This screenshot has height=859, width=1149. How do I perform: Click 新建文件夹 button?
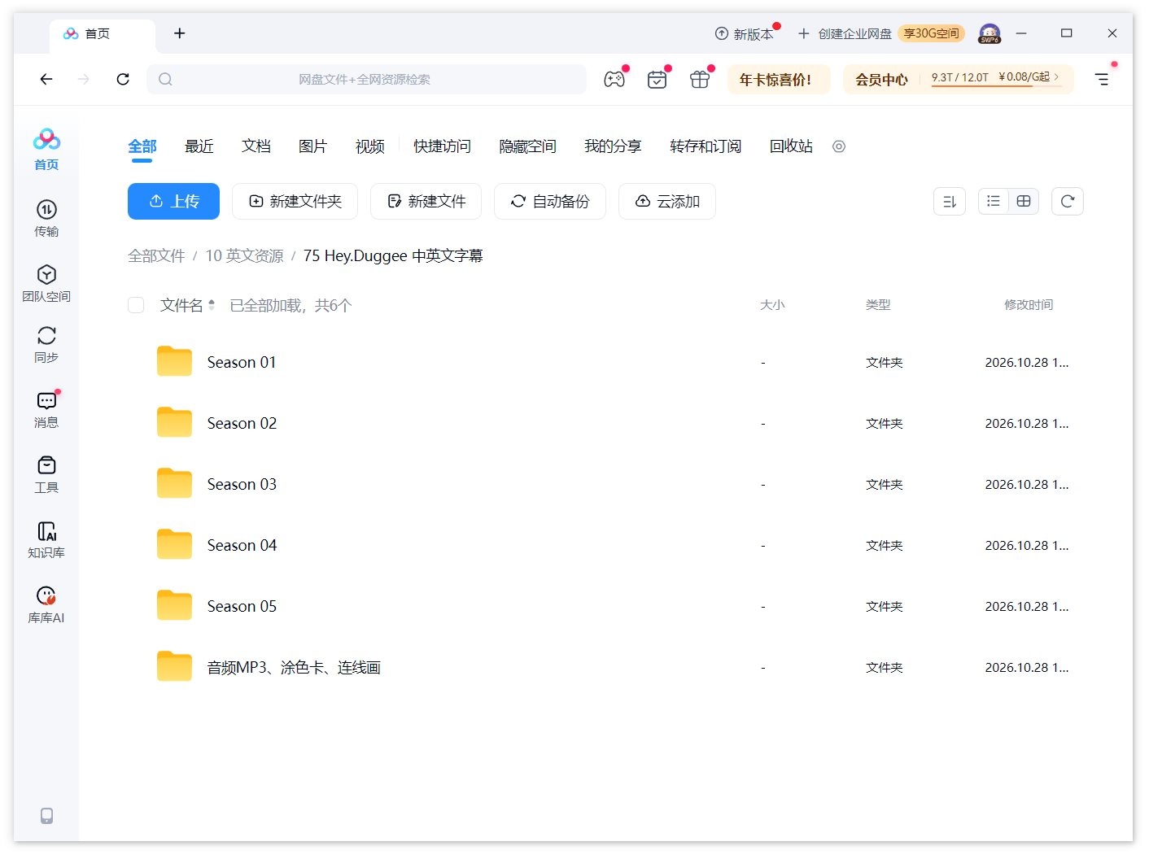[x=295, y=201]
